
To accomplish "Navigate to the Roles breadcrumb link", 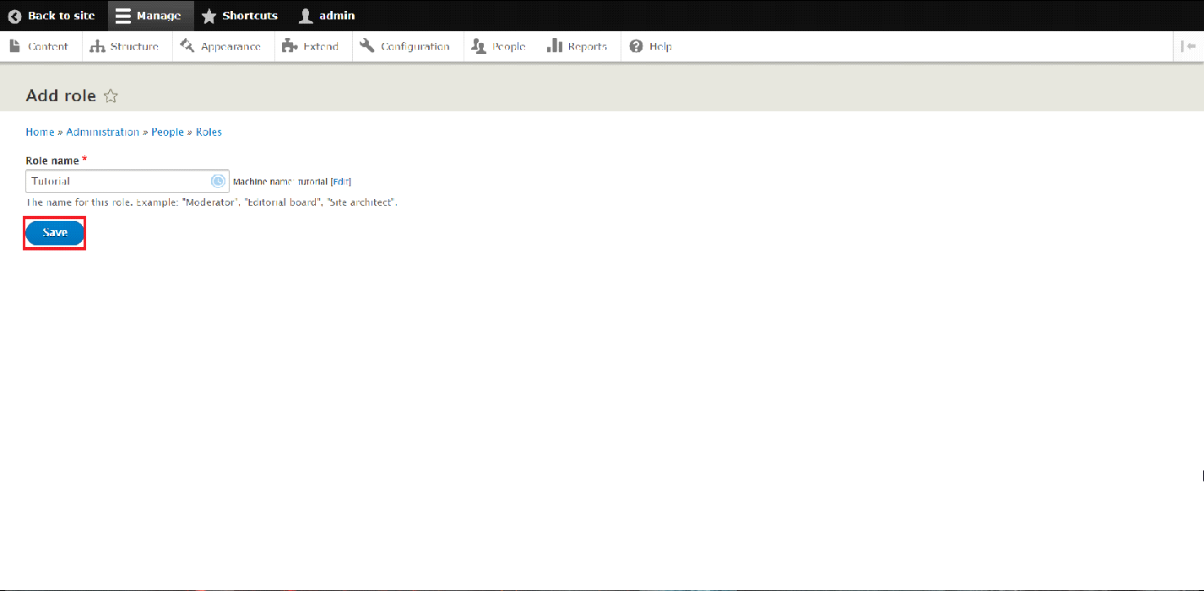I will (209, 132).
